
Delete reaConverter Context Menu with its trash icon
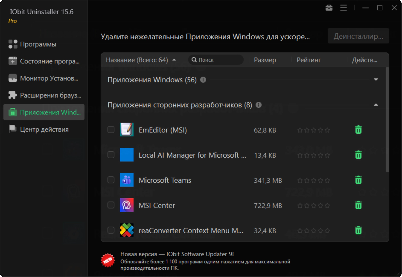tap(358, 230)
